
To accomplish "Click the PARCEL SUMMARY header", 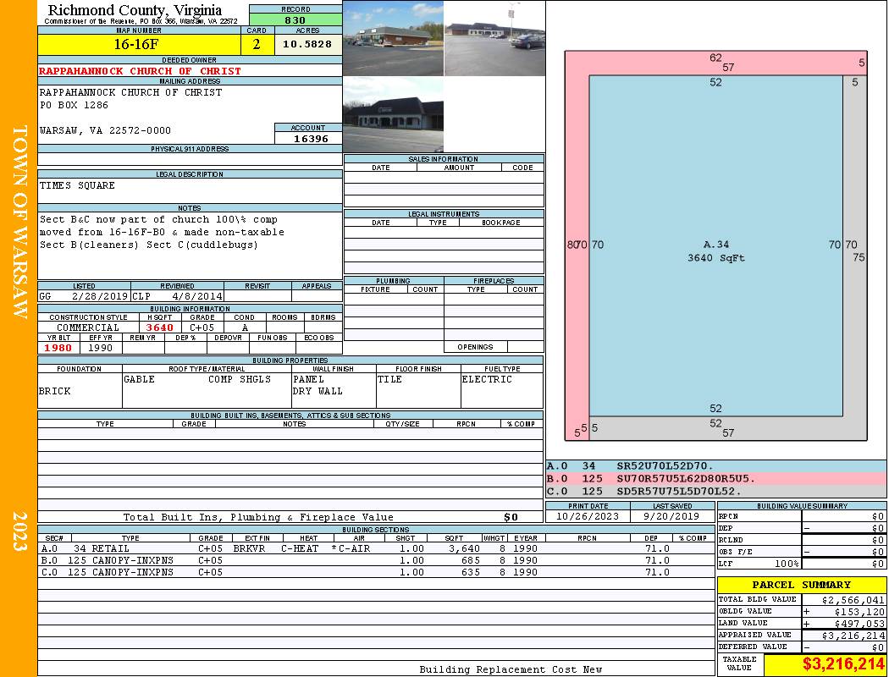I will (801, 585).
